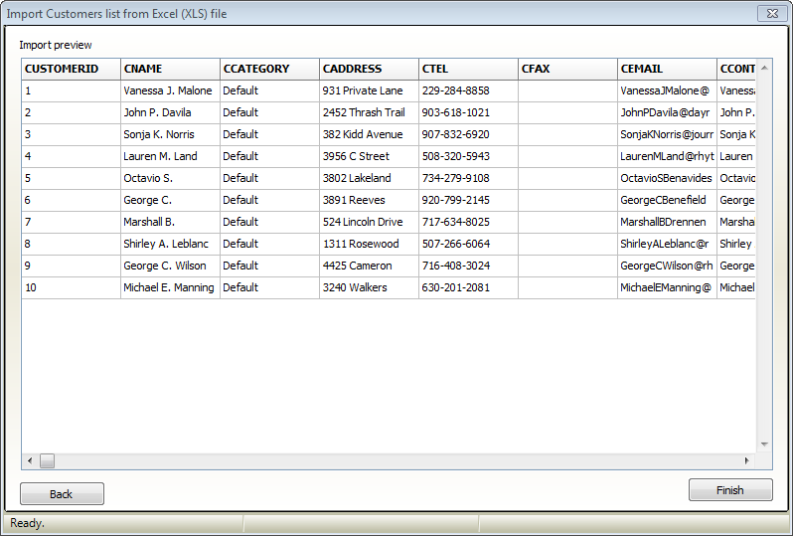Select phone cell '507-266-6064'
The height and width of the screenshot is (536, 793).
coord(468,244)
